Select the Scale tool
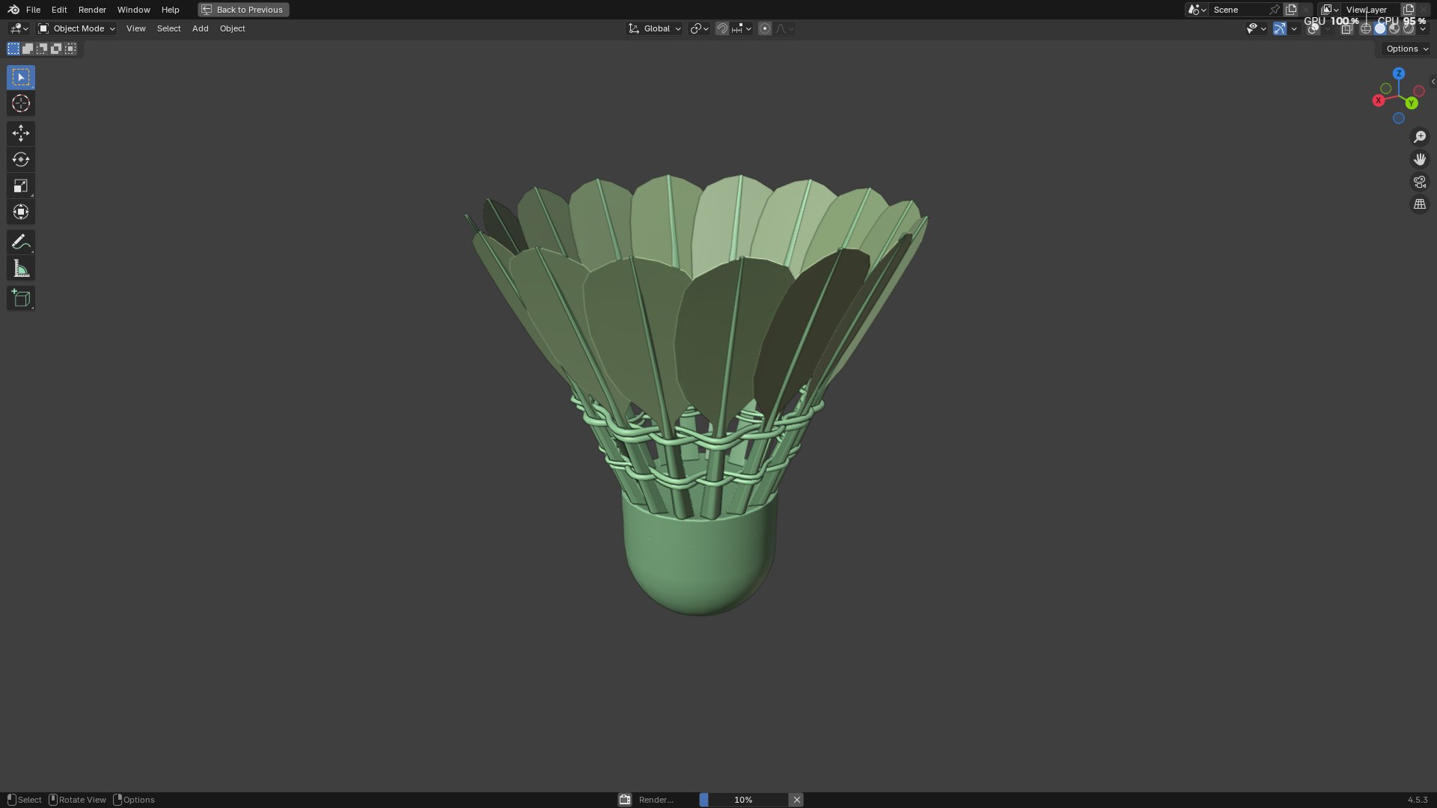This screenshot has width=1437, height=808. point(21,186)
